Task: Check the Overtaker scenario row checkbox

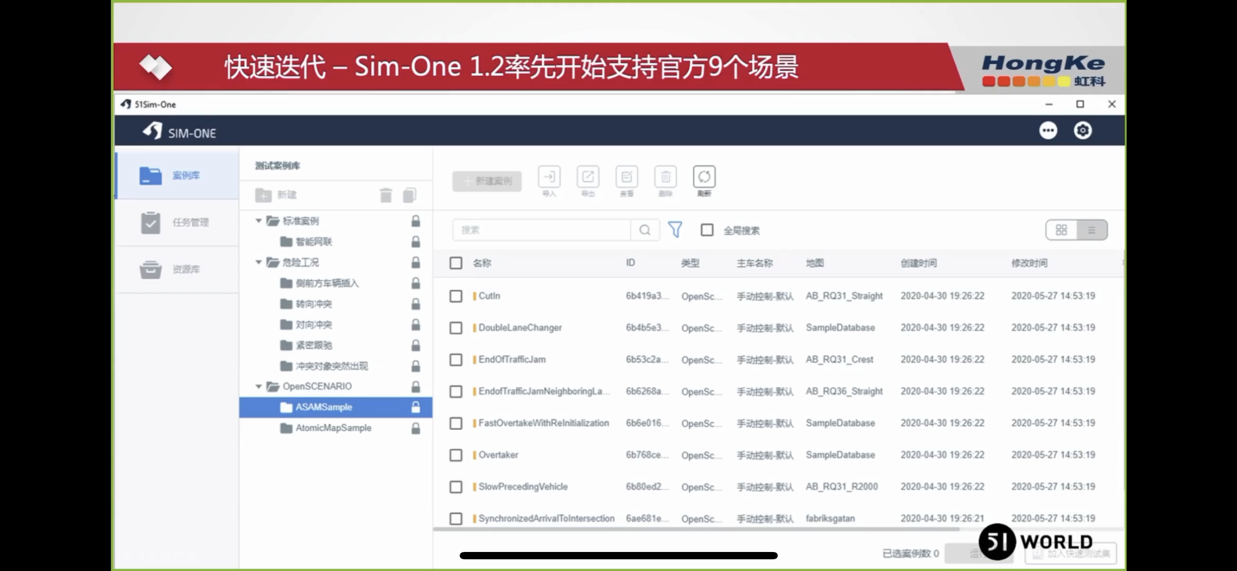Action: click(456, 455)
